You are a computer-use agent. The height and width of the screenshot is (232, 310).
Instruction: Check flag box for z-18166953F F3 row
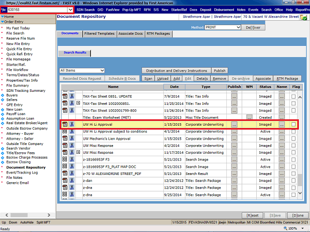tap(294, 159)
